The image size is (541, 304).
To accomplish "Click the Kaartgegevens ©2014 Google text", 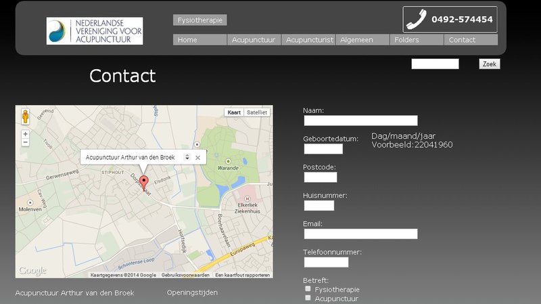I will click(x=123, y=275).
